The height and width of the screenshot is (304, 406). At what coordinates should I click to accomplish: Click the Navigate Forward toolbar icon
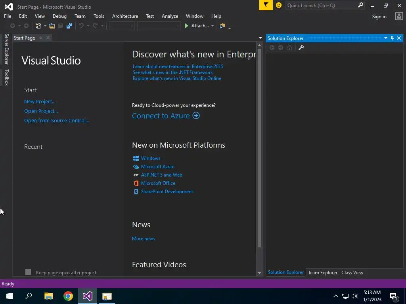click(26, 26)
